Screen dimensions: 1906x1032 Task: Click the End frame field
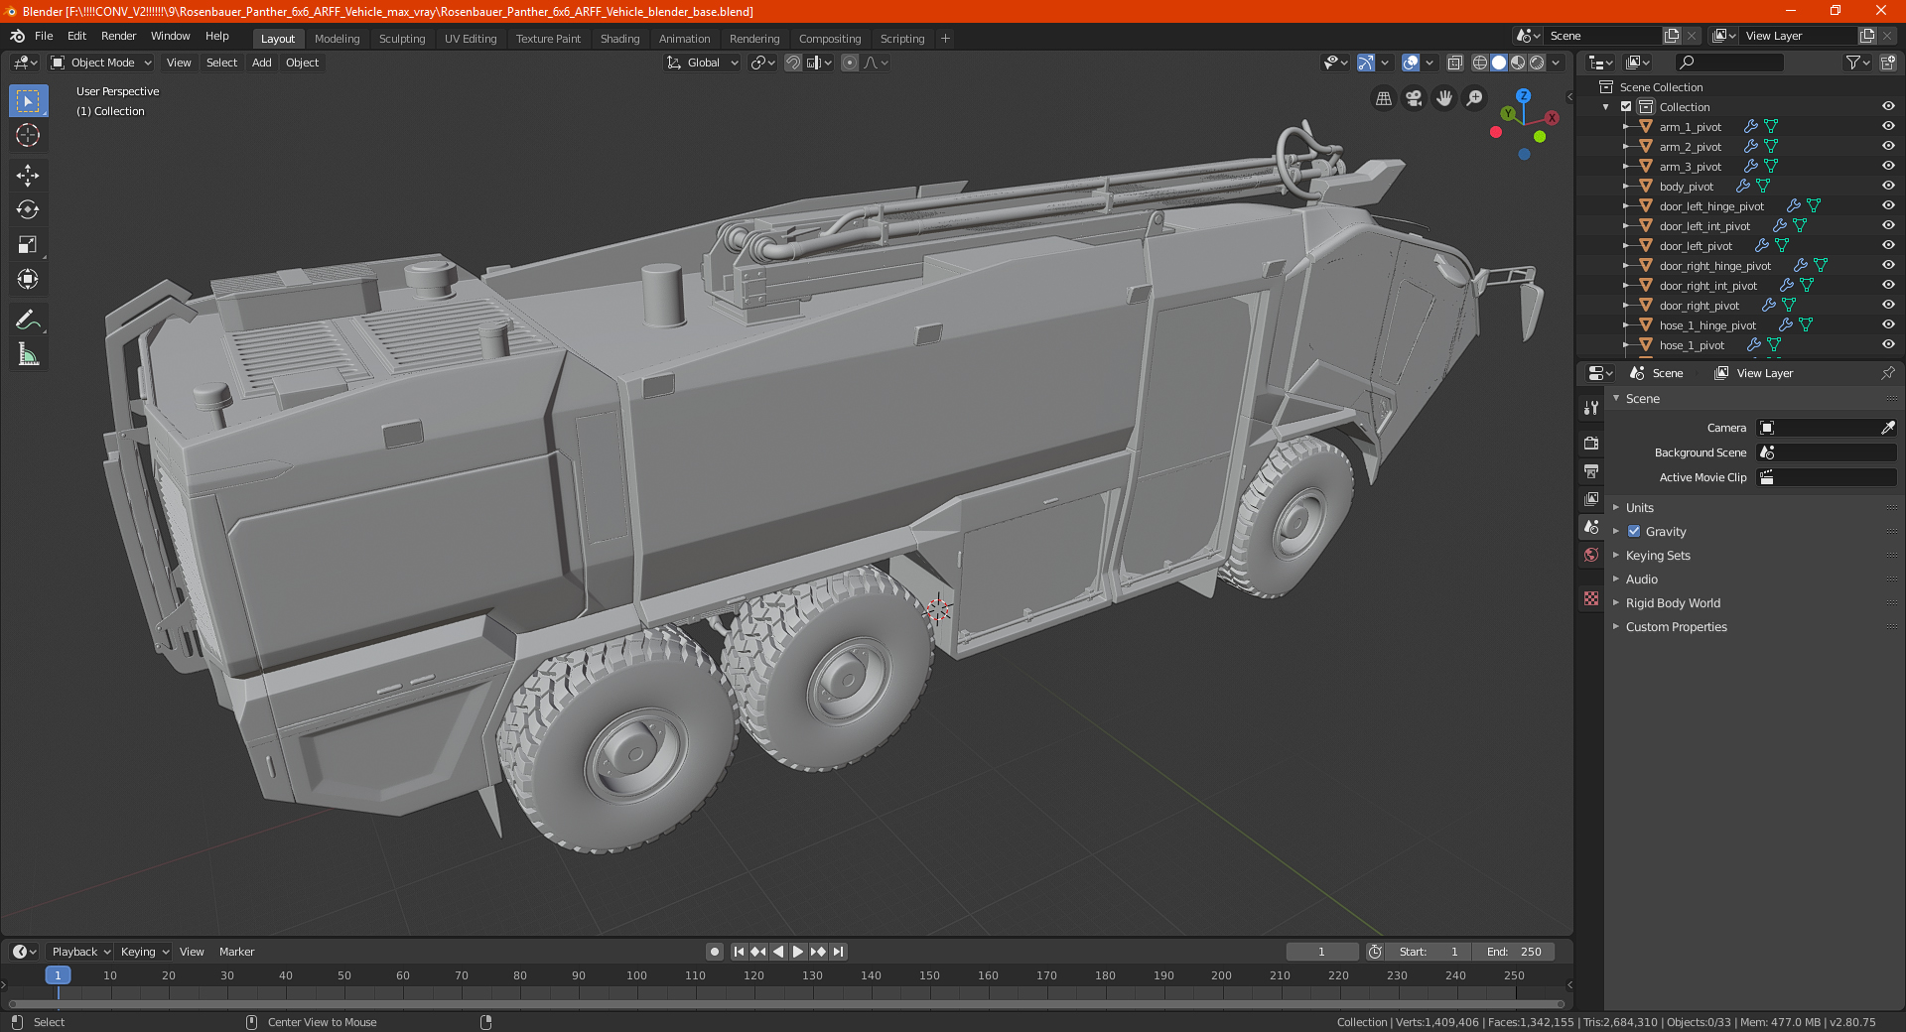[1513, 952]
